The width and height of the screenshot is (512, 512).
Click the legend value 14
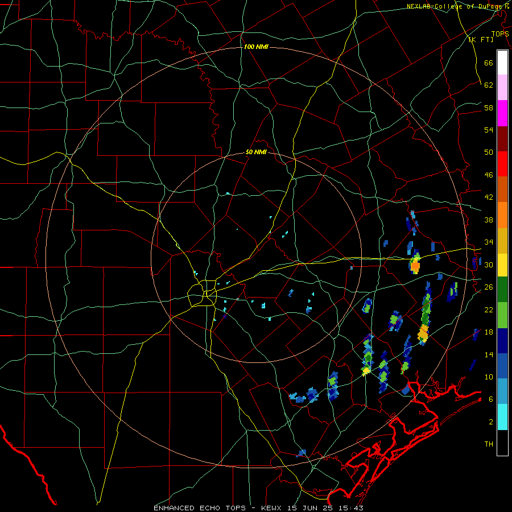click(x=489, y=354)
